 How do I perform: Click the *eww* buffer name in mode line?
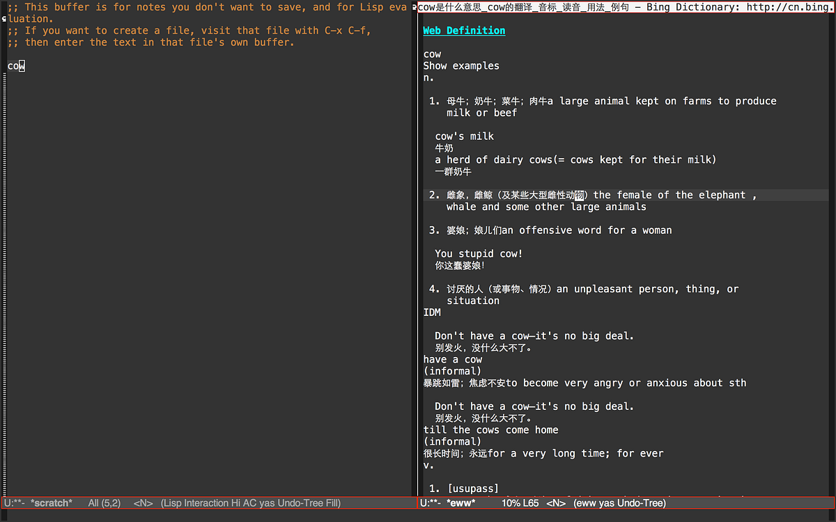point(460,503)
